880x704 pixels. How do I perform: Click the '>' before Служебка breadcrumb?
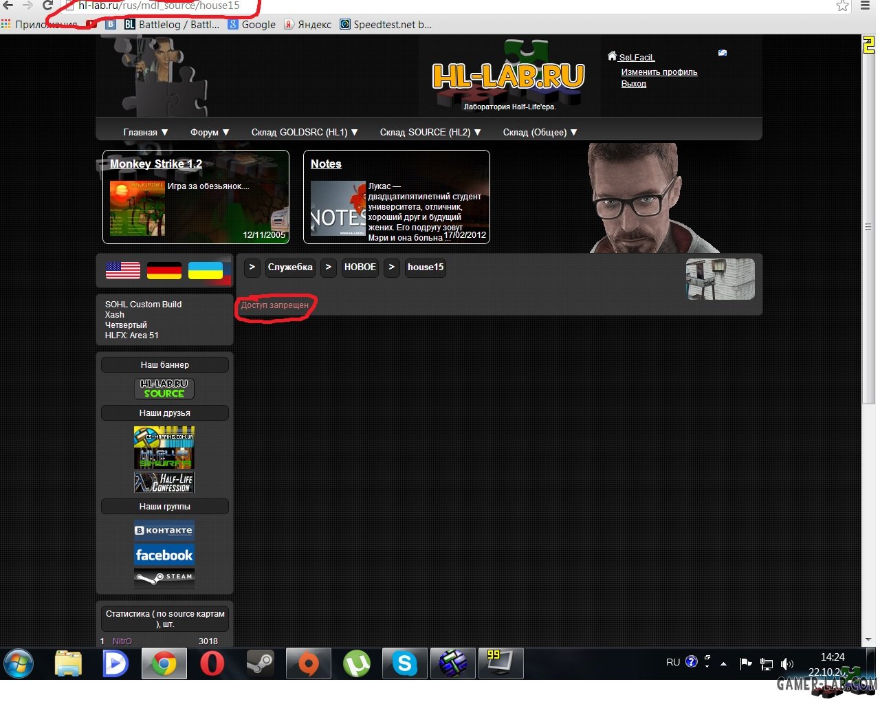click(x=252, y=267)
